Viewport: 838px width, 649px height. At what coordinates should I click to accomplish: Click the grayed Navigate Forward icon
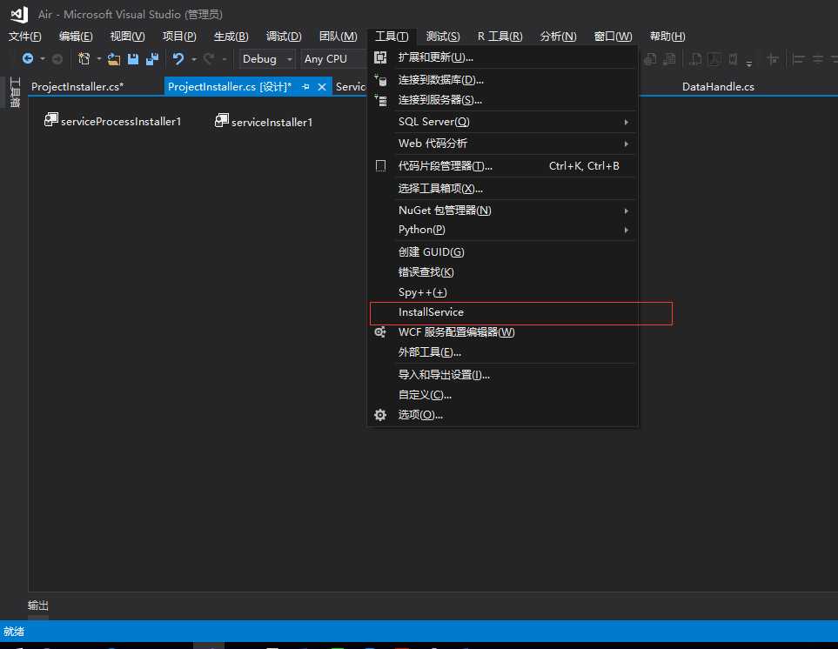click(57, 59)
